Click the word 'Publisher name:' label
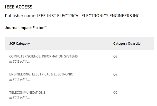Image resolution: width=157 pixels, height=106 pixels. pos(21,16)
